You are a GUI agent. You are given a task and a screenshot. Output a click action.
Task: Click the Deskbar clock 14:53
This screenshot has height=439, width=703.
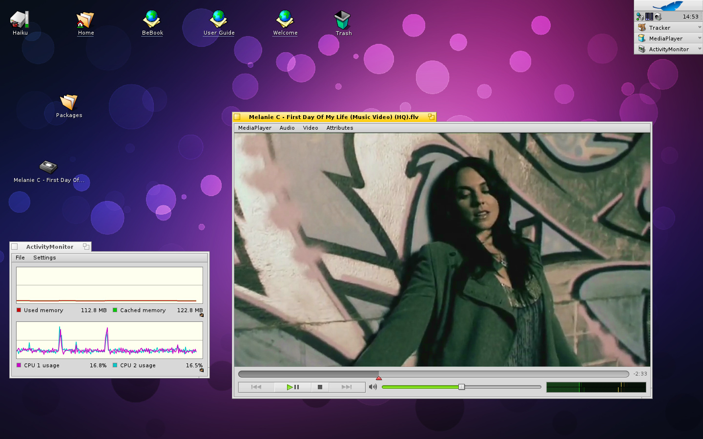point(691,17)
